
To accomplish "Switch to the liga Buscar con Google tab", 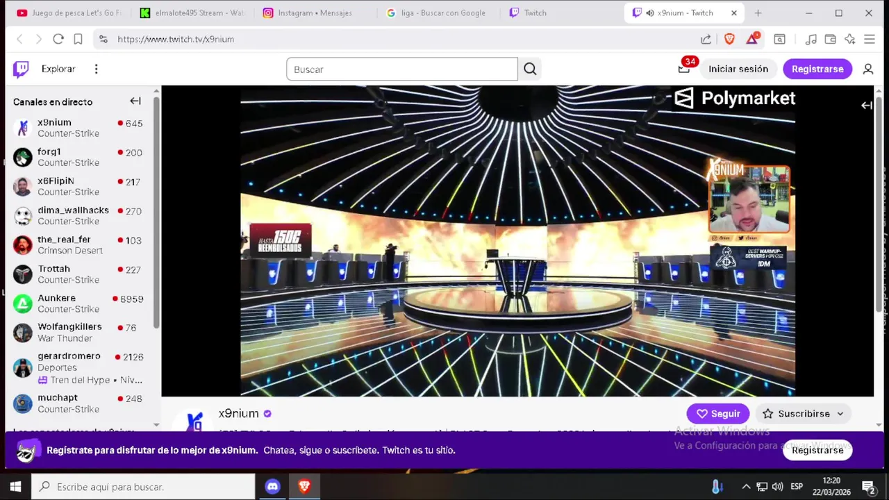I will [x=437, y=12].
